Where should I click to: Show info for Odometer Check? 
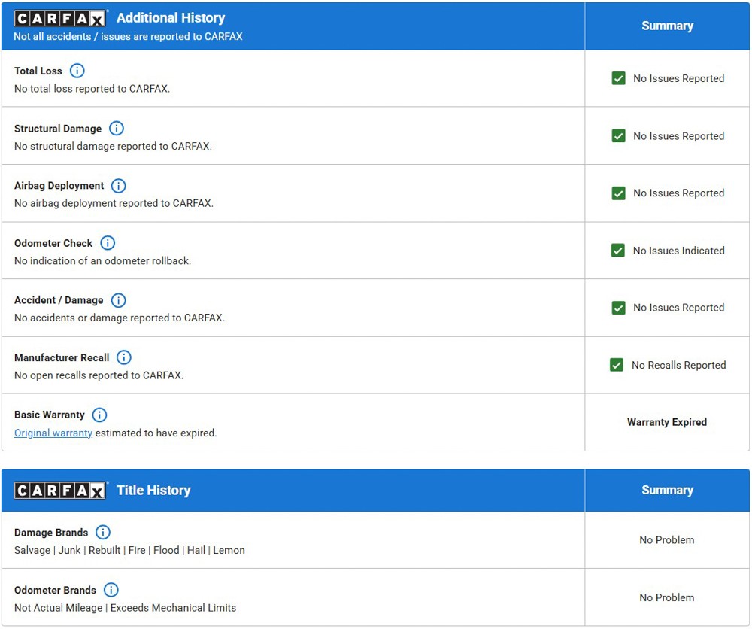(108, 243)
